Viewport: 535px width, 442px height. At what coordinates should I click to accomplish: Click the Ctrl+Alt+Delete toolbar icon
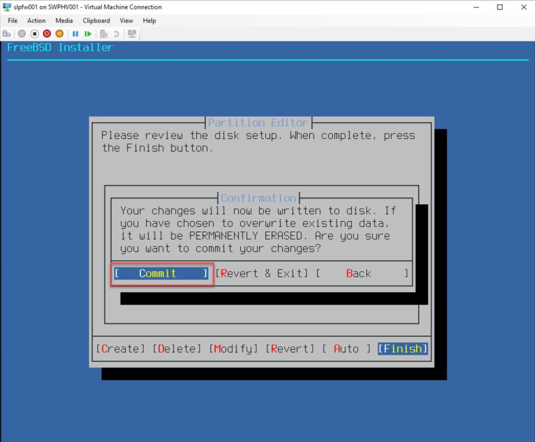[x=7, y=33]
